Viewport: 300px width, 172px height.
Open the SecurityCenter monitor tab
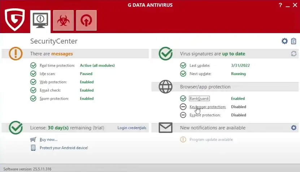40,20
